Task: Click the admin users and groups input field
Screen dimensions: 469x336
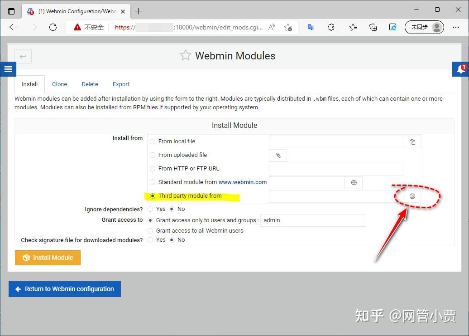Action: coord(312,220)
